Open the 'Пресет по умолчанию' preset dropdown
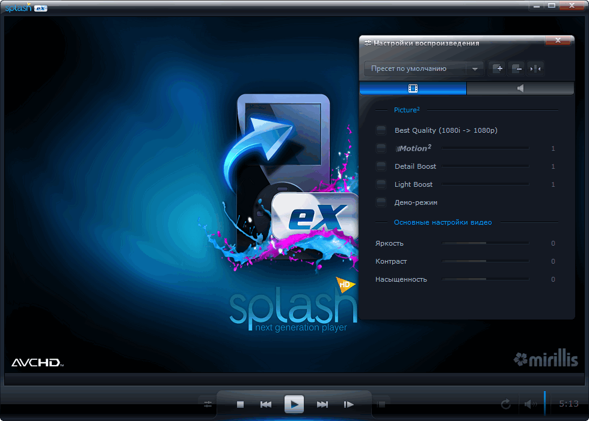589x421 pixels. pyautogui.click(x=424, y=68)
